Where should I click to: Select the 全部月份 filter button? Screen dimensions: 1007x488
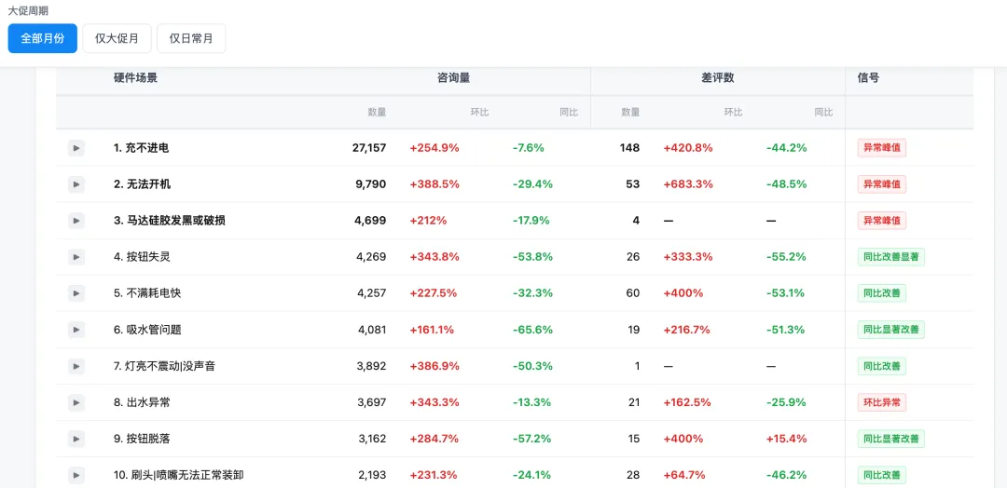tap(42, 38)
